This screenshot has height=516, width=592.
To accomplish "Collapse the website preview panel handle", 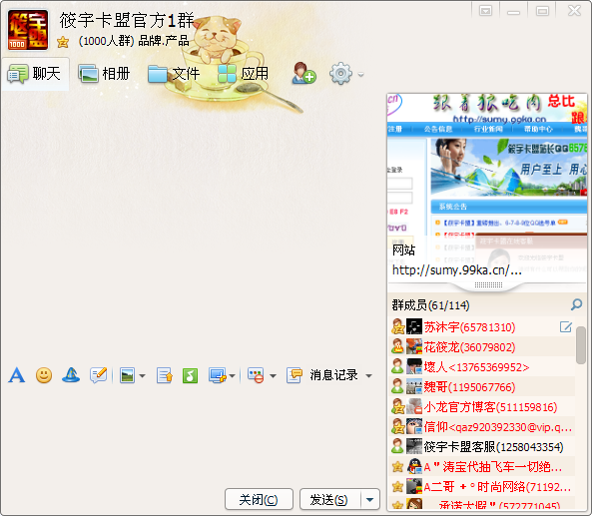I will coord(488,285).
